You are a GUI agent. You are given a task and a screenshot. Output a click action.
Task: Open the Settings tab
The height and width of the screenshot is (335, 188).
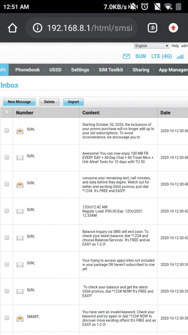[x=80, y=70]
